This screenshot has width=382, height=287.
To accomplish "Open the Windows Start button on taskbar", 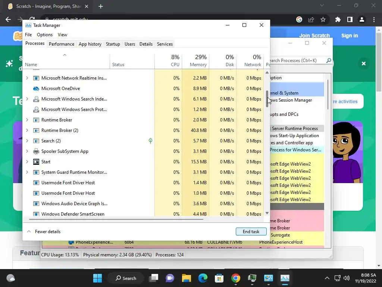I will click(x=98, y=278).
